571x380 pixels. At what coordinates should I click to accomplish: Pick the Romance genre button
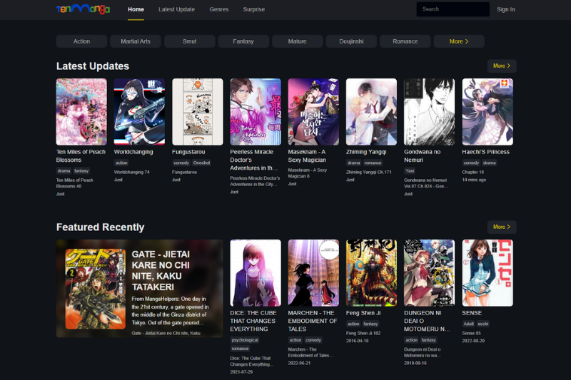click(x=405, y=41)
